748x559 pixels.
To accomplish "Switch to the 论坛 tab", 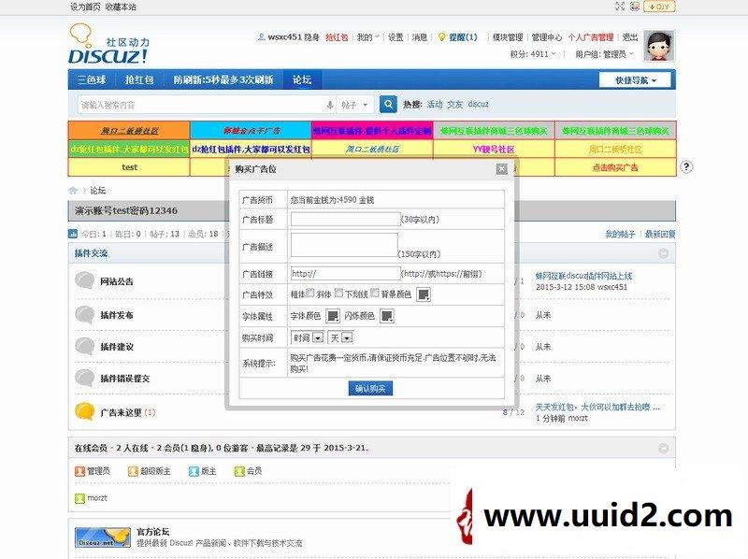I will (300, 80).
